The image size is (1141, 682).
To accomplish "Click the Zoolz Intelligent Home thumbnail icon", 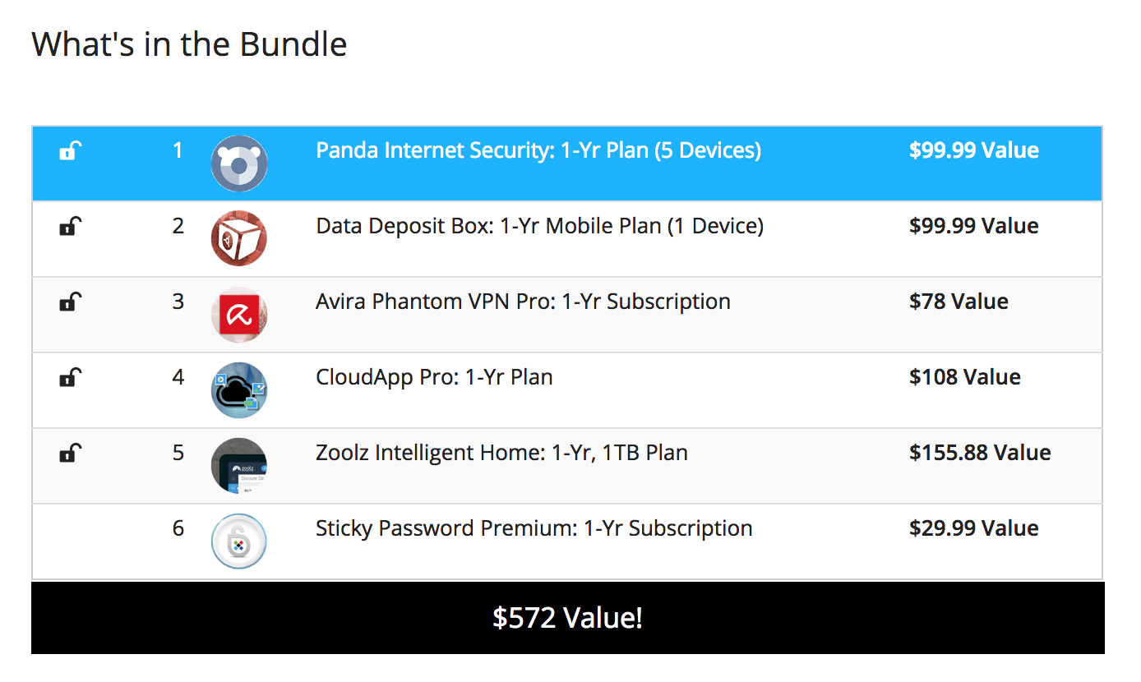I will click(x=238, y=466).
